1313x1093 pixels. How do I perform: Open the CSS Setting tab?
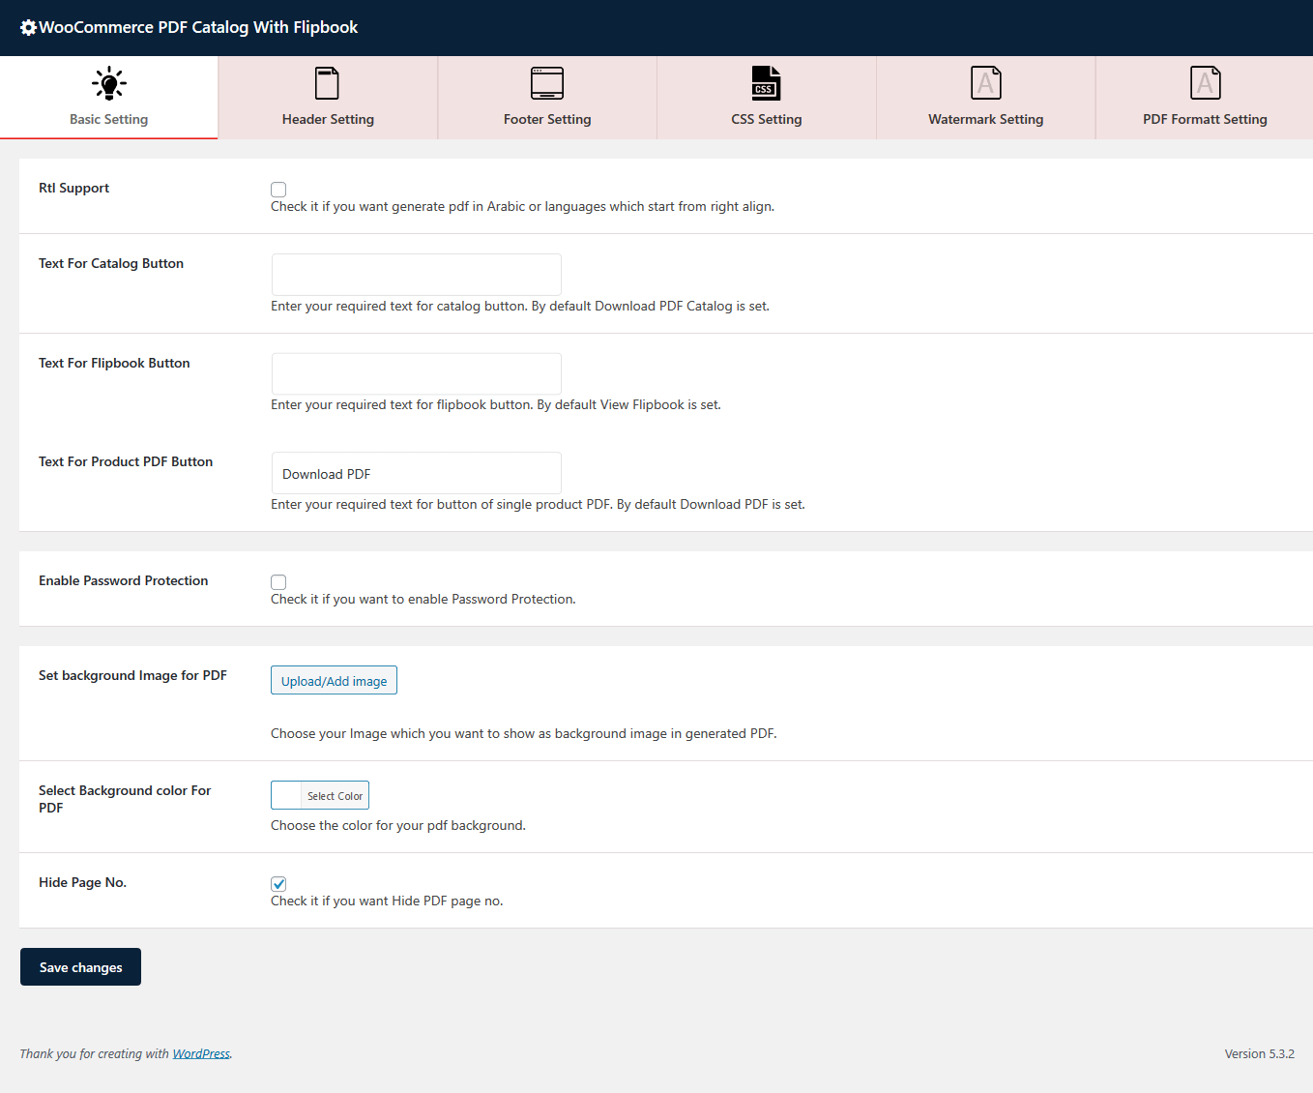[x=767, y=98]
